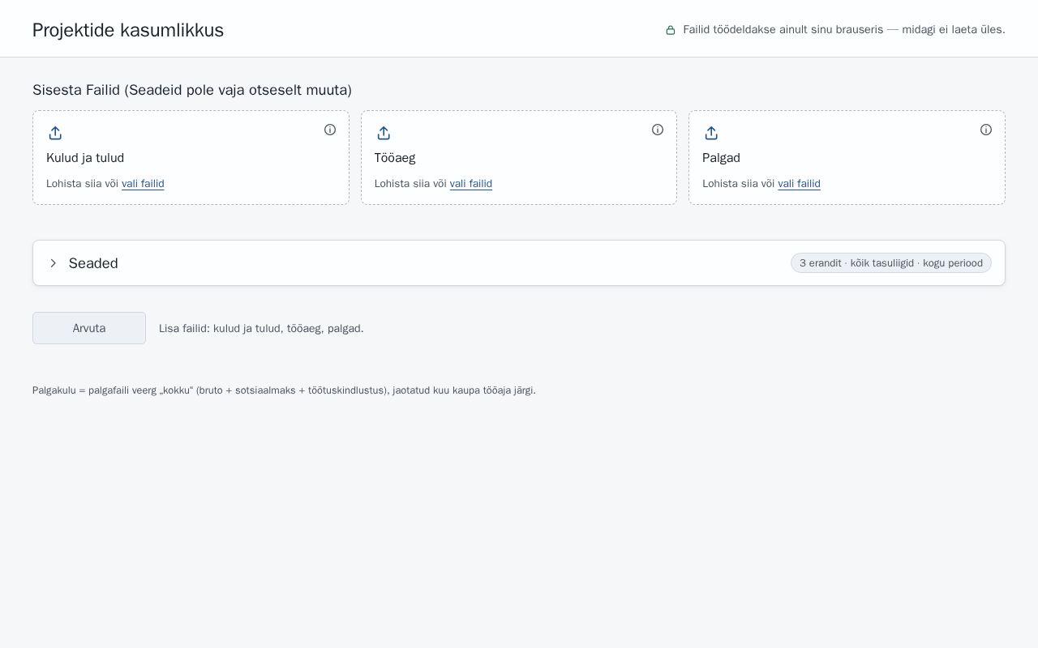The height and width of the screenshot is (648, 1038).
Task: Click the Kulud ja tulud card title
Action: click(85, 158)
